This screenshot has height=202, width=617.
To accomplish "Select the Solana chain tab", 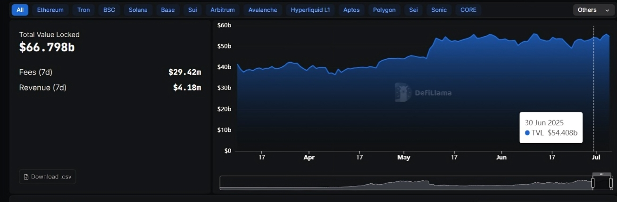I will point(138,10).
